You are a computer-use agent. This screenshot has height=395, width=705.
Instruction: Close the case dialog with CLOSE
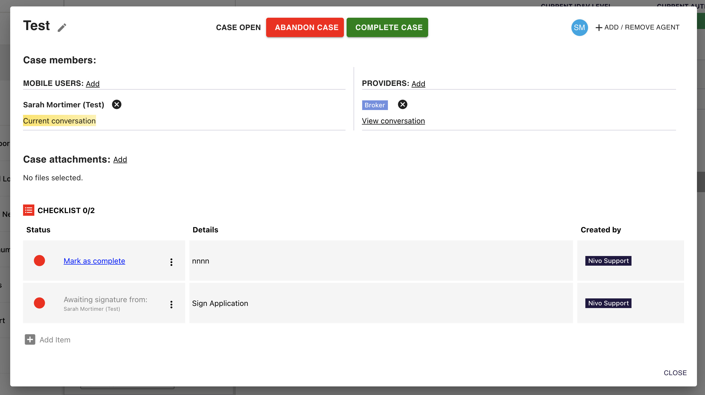coord(675,373)
